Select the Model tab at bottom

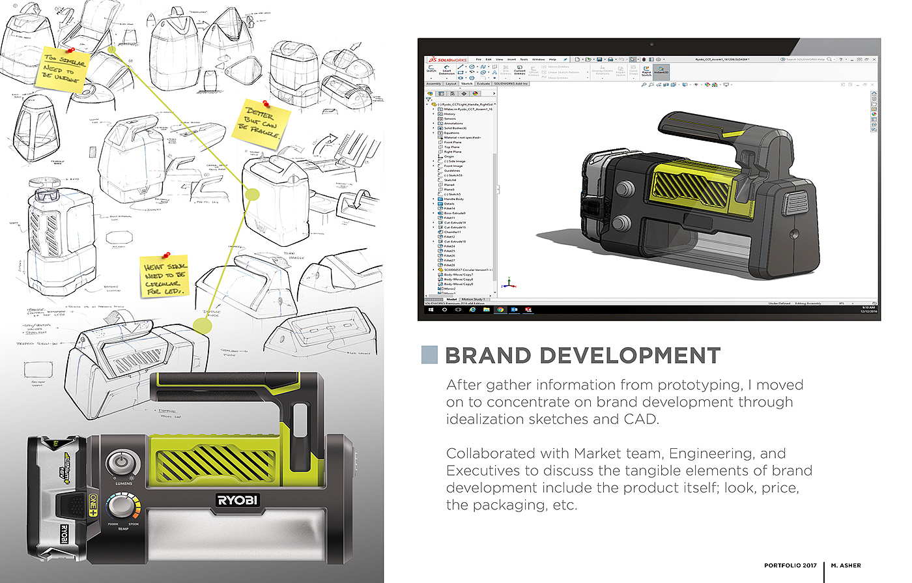tap(451, 300)
